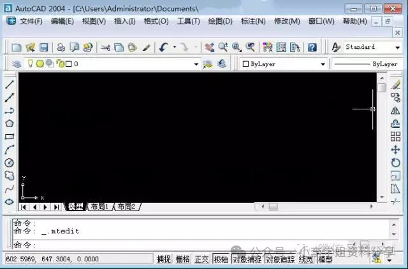This screenshot has height=269, width=408.
Task: Open the 视图(V) menu
Action: coord(94,21)
